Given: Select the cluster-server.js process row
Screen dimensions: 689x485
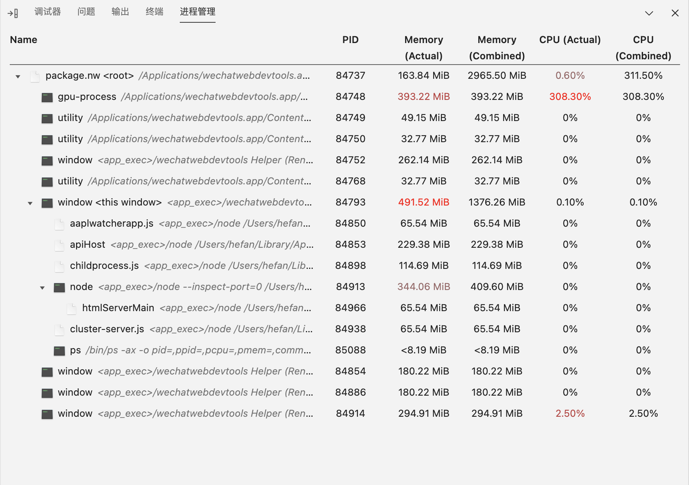Looking at the screenshot, I should [x=344, y=329].
